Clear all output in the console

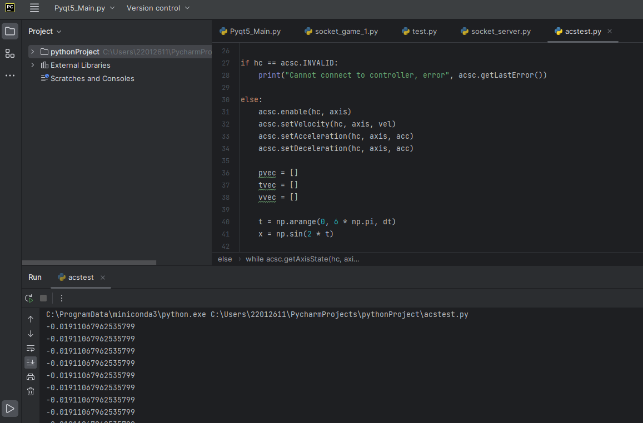31,391
